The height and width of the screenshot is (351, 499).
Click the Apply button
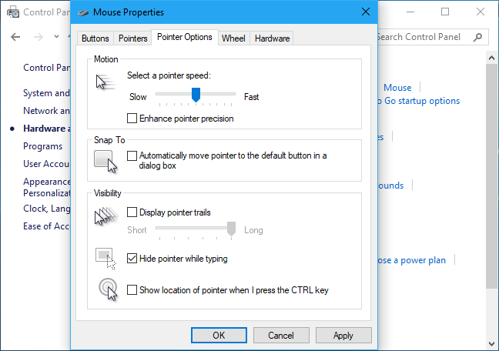pos(343,335)
